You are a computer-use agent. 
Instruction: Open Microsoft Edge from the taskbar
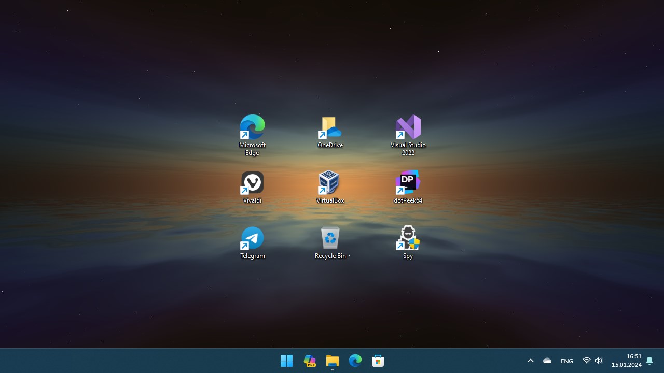coord(355,361)
